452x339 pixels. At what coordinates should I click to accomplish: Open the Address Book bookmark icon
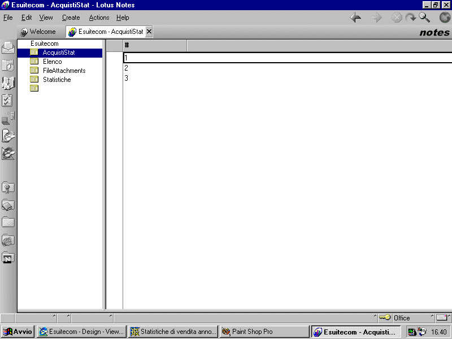pyautogui.click(x=8, y=83)
